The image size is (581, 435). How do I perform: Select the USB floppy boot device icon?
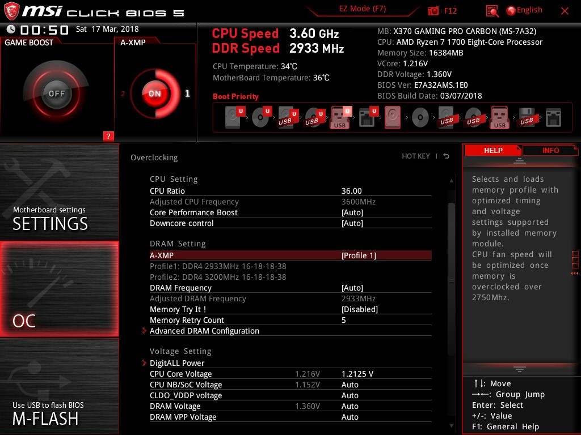(527, 117)
